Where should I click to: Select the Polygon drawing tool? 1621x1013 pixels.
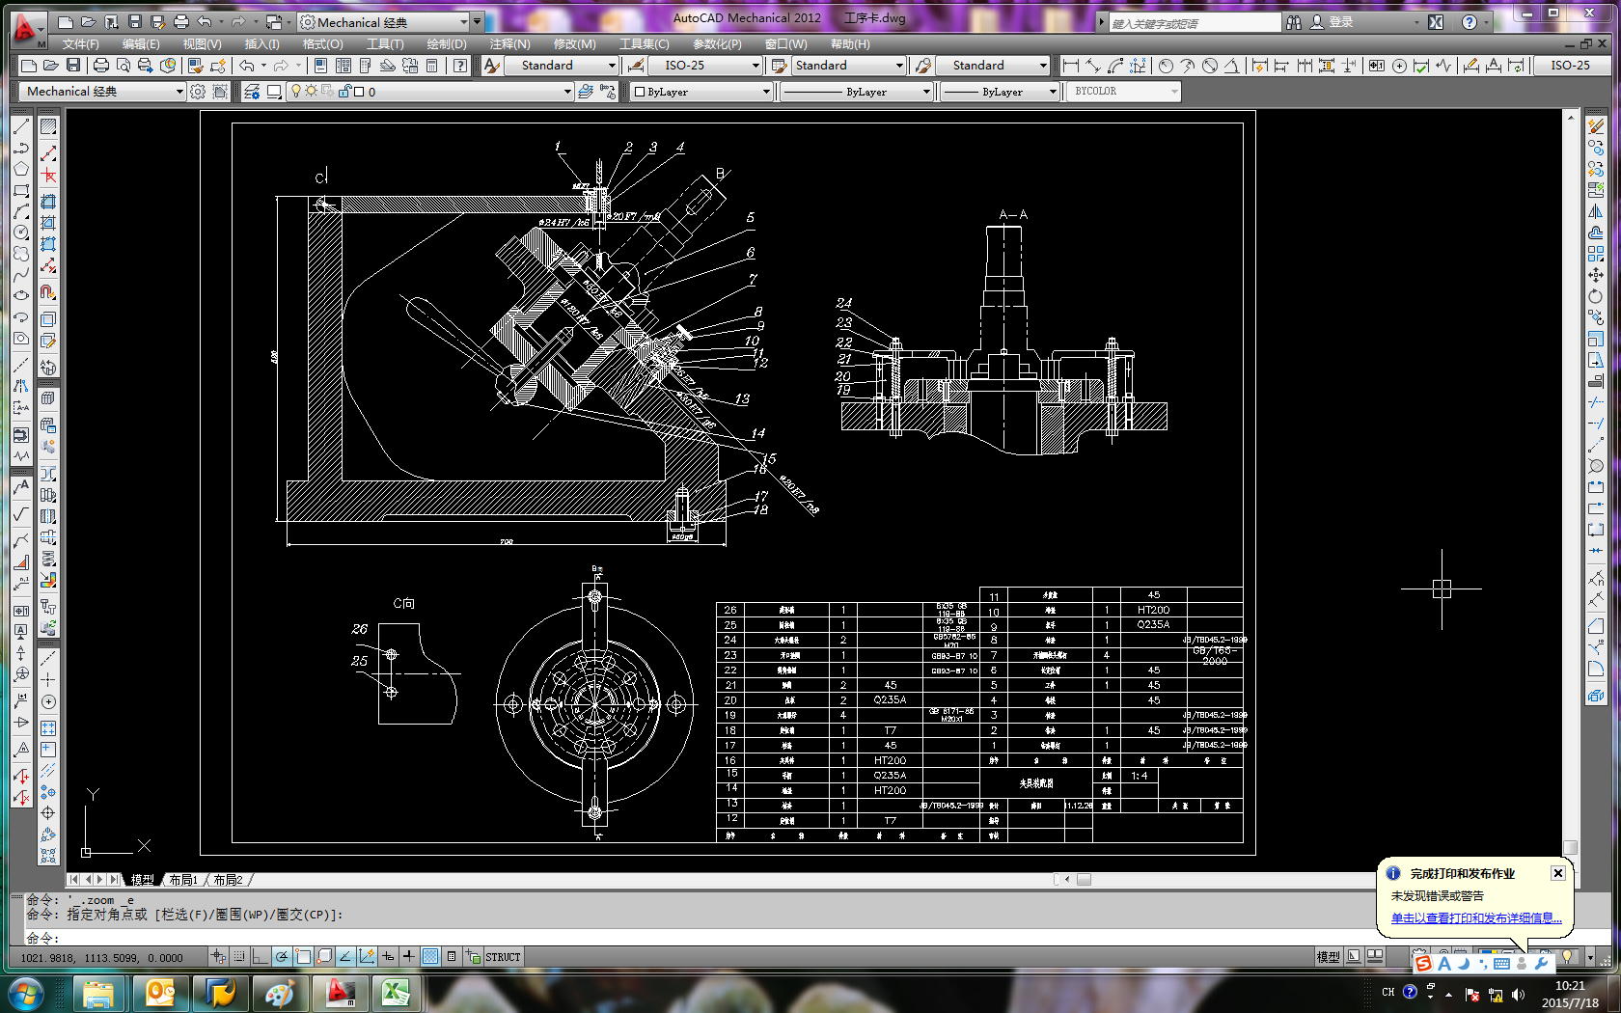coord(21,169)
